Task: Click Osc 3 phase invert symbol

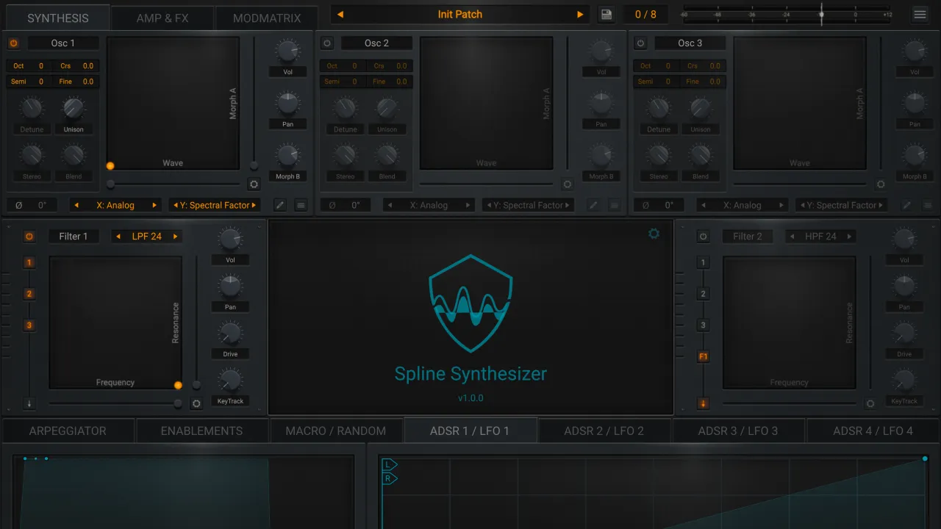Action: click(x=645, y=206)
